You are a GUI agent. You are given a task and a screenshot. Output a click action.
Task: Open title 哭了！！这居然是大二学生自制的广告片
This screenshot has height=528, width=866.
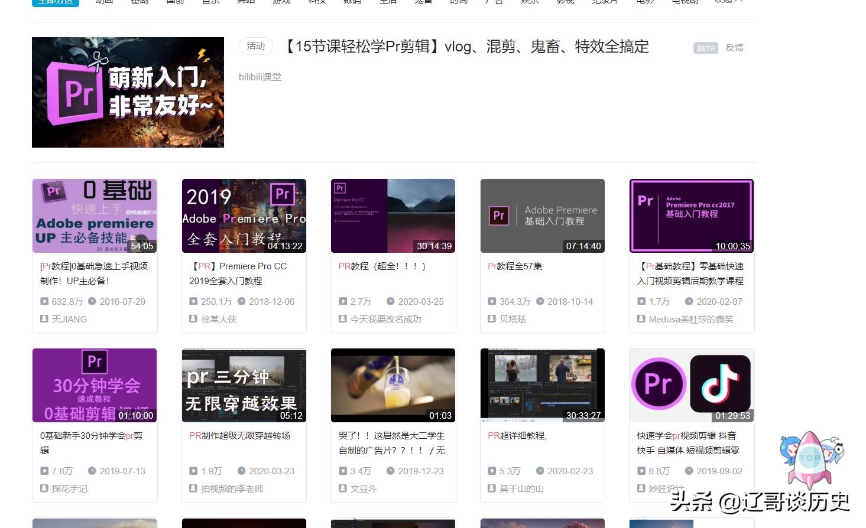click(x=392, y=443)
